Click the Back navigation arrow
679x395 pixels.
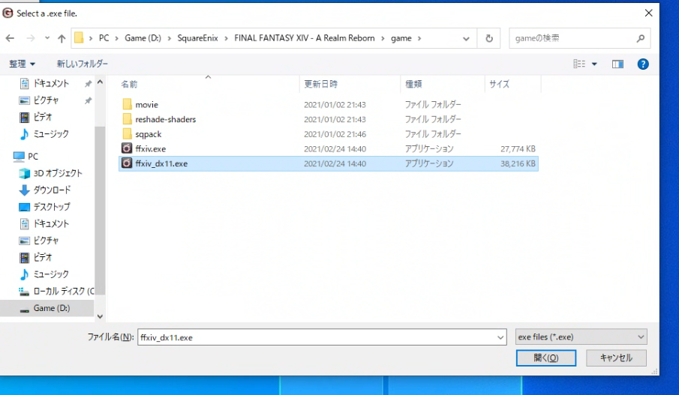(10, 38)
